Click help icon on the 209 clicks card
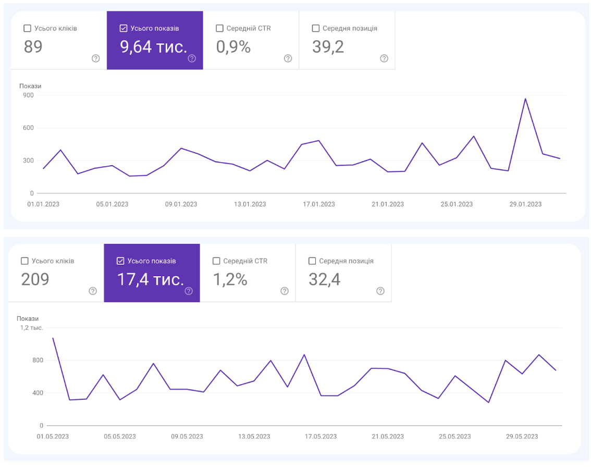 (93, 291)
